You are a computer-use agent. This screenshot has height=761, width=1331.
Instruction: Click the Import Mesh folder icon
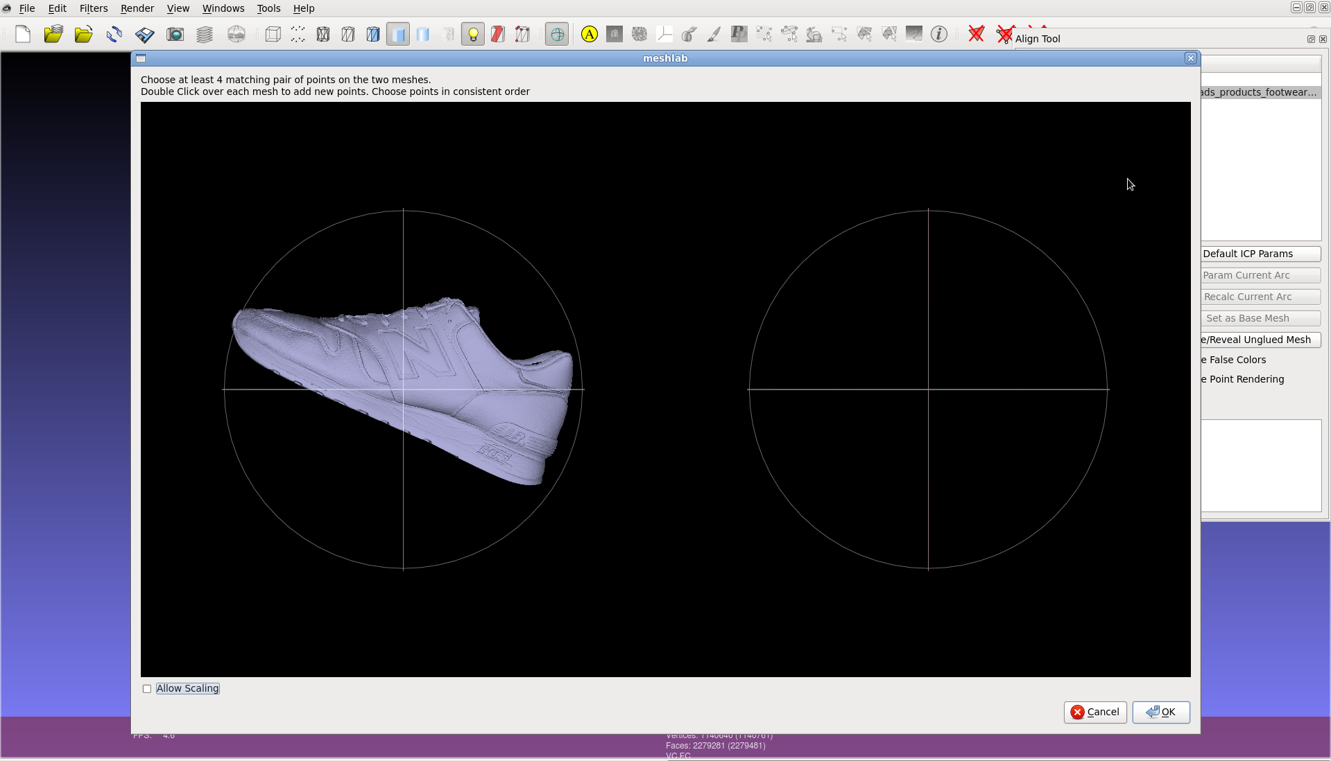[x=84, y=34]
